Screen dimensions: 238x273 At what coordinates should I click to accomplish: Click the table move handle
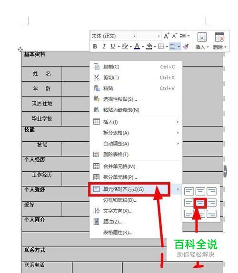pyautogui.click(x=20, y=49)
